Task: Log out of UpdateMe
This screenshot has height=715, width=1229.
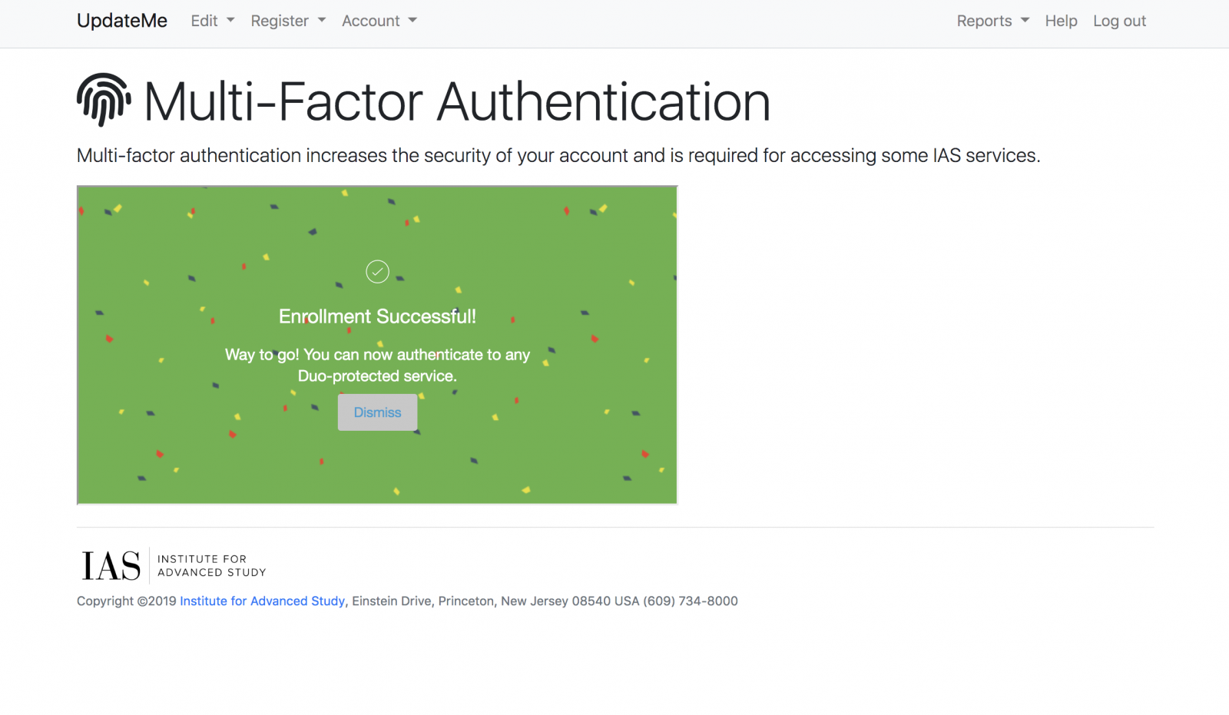Action: pyautogui.click(x=1119, y=21)
